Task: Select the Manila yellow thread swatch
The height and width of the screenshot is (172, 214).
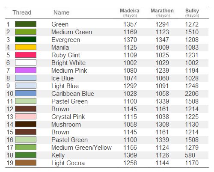Action: (x=26, y=47)
